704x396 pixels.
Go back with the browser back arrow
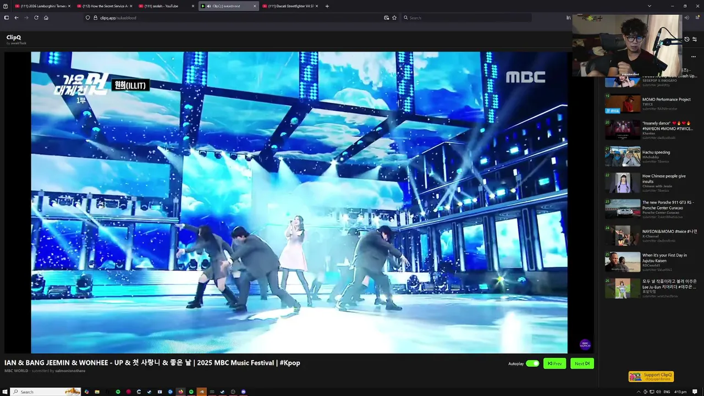pos(16,18)
